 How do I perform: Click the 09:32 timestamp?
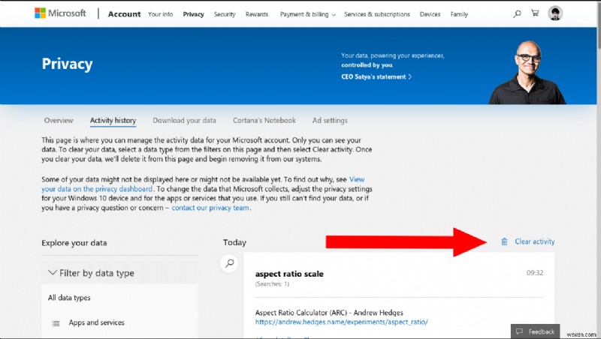[x=535, y=273]
